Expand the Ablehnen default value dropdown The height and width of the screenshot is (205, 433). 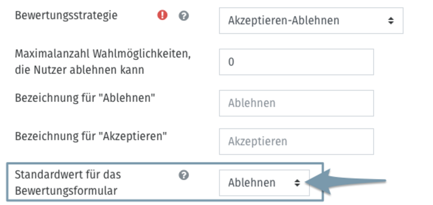tap(264, 183)
